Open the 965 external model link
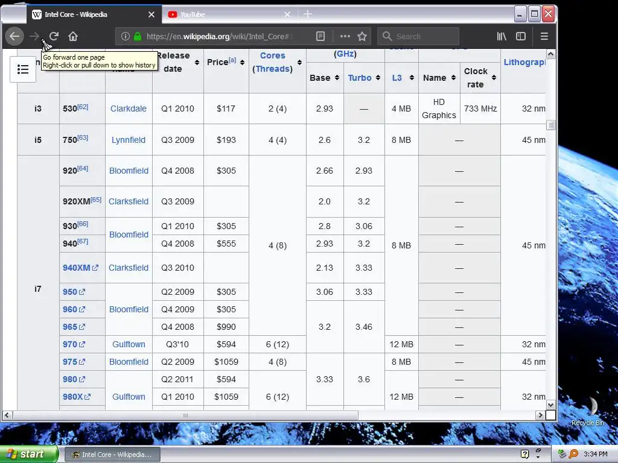 coord(74,327)
